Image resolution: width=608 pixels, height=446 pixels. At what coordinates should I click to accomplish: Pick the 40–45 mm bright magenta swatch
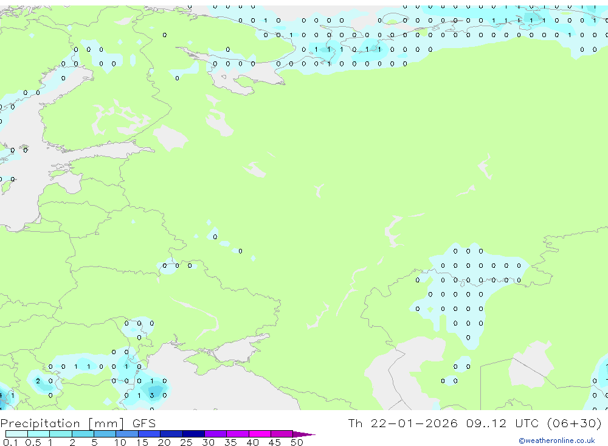260,434
